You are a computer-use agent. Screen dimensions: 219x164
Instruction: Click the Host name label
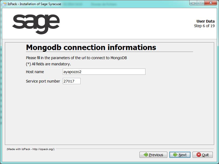35,72
